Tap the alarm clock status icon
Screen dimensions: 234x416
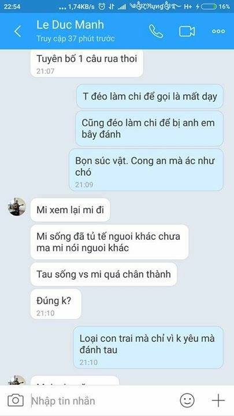pos(102,6)
